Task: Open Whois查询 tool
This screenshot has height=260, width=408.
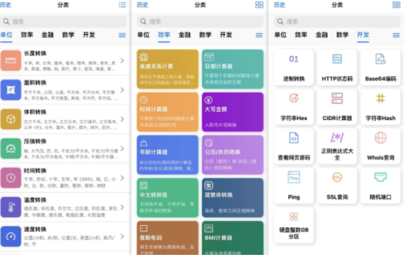Action: (380, 146)
